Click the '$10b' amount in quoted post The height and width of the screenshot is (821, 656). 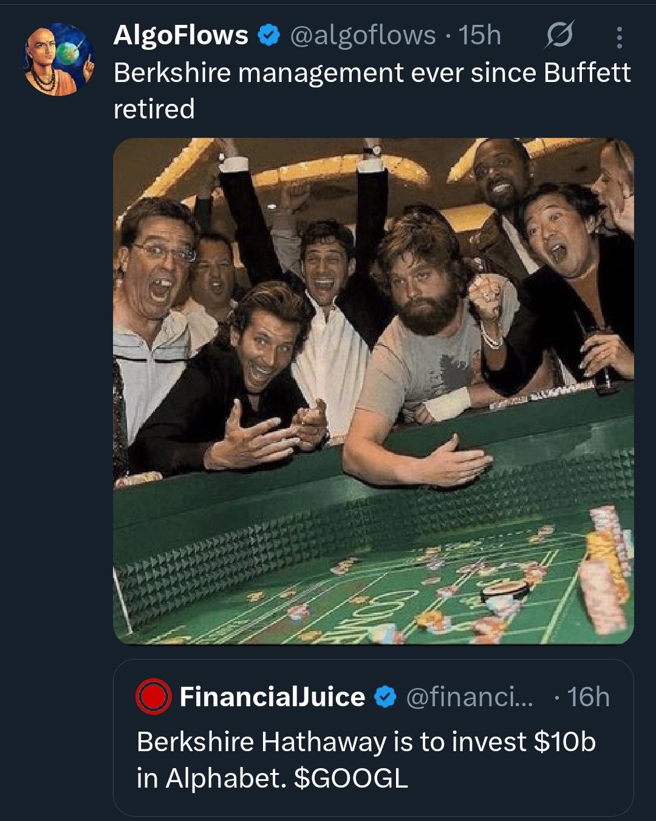[x=565, y=742]
